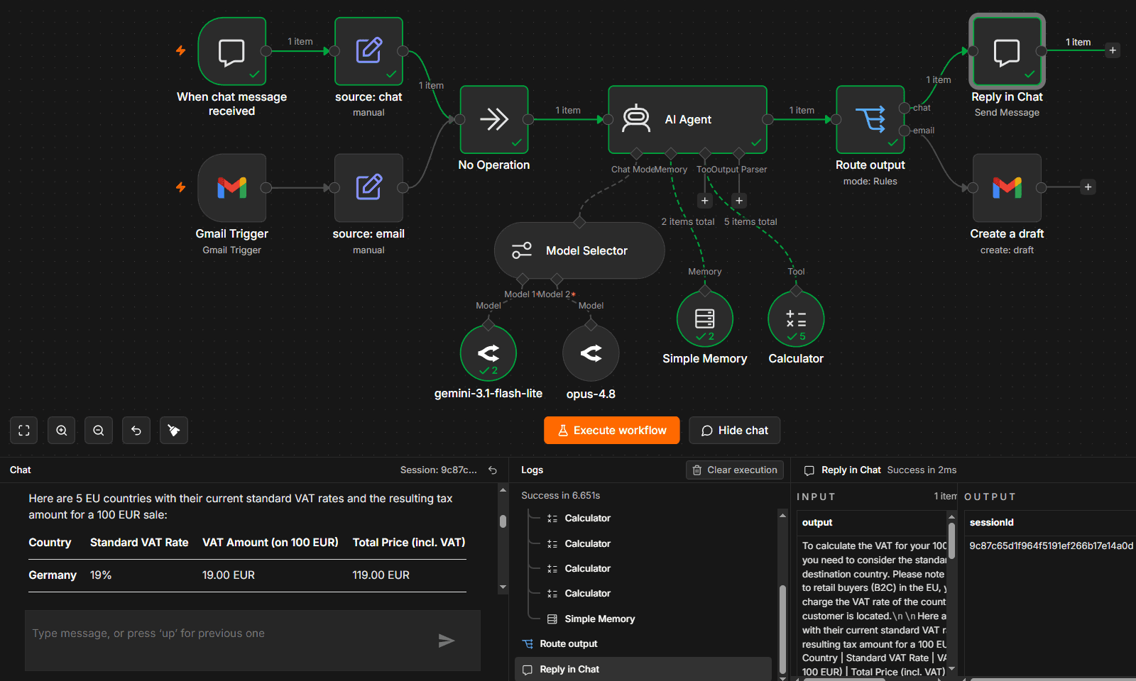Add a node after Reply in Chat
This screenshot has height=681, width=1136.
click(x=1113, y=50)
